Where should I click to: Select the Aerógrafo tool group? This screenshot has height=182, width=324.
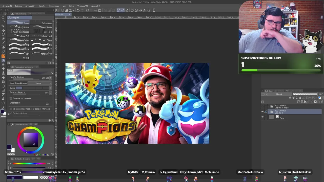(19, 18)
